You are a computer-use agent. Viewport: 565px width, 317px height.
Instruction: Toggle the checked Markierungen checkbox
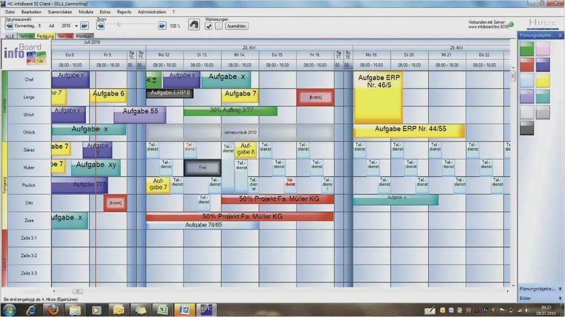pos(208,26)
